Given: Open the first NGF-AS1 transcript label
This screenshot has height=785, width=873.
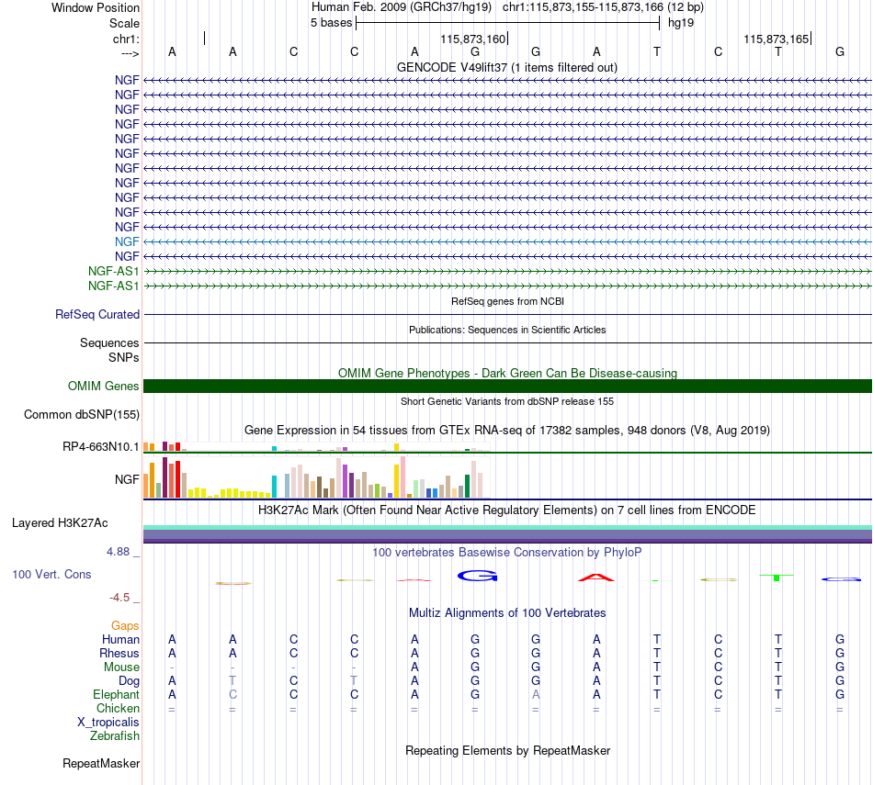Looking at the screenshot, I should tap(113, 271).
